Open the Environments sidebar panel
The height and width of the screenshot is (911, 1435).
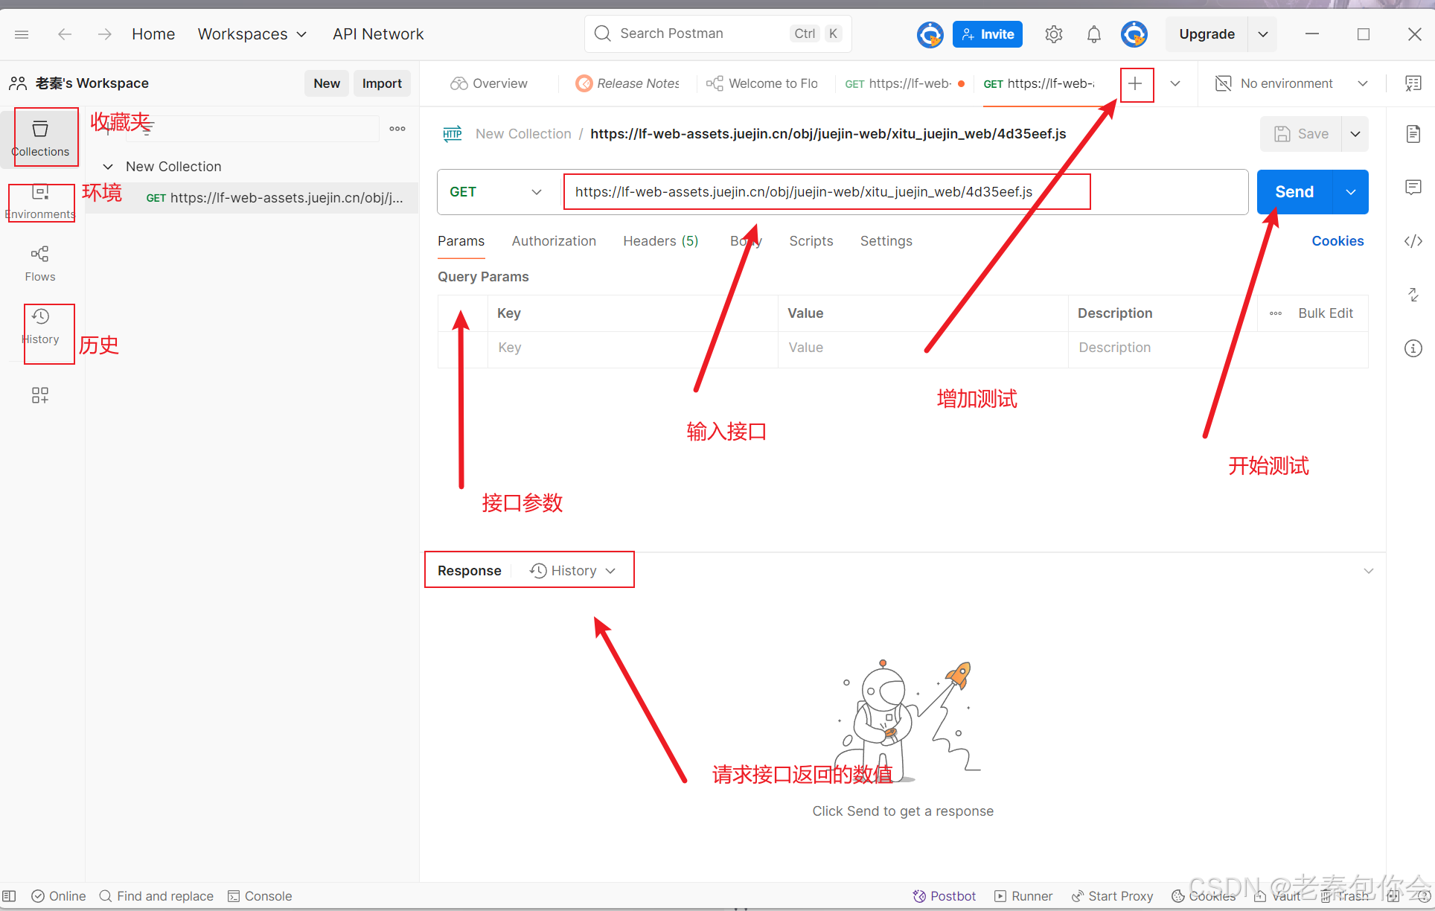(40, 202)
